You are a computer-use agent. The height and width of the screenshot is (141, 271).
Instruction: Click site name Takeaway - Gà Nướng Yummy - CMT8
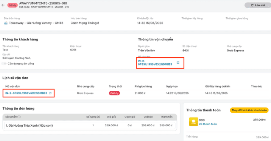point(36,23)
